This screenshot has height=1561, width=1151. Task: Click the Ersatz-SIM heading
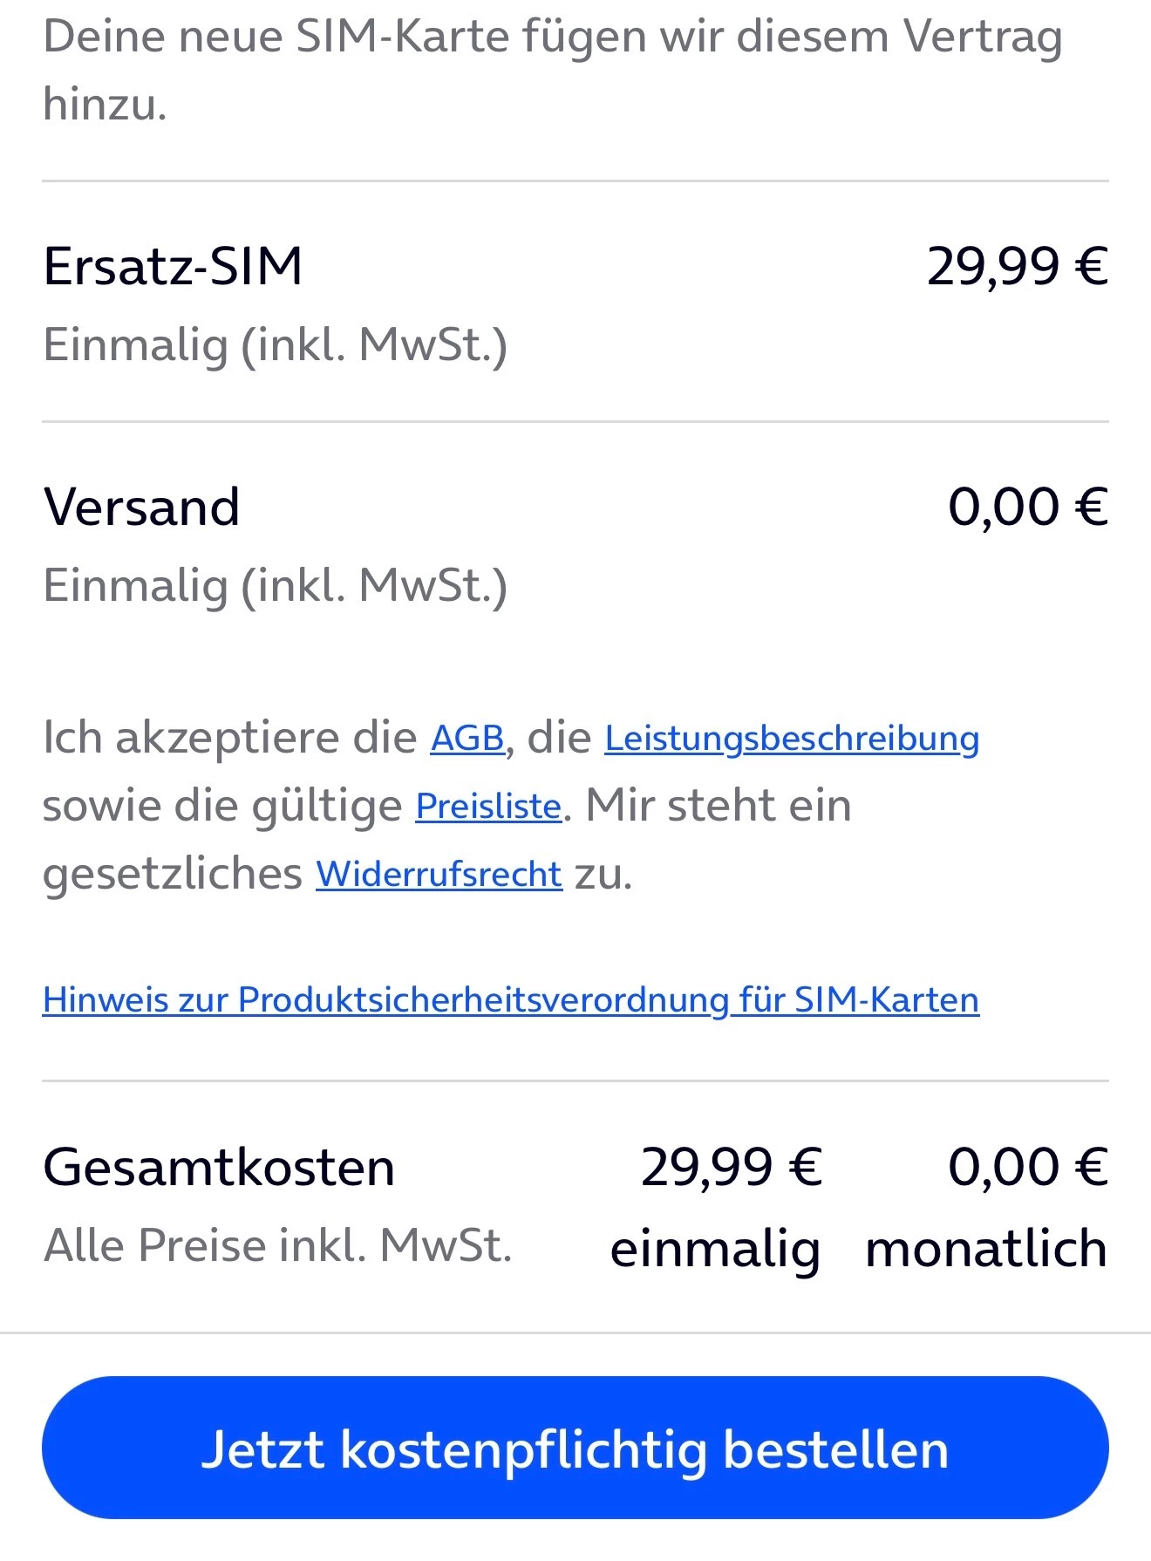point(173,266)
